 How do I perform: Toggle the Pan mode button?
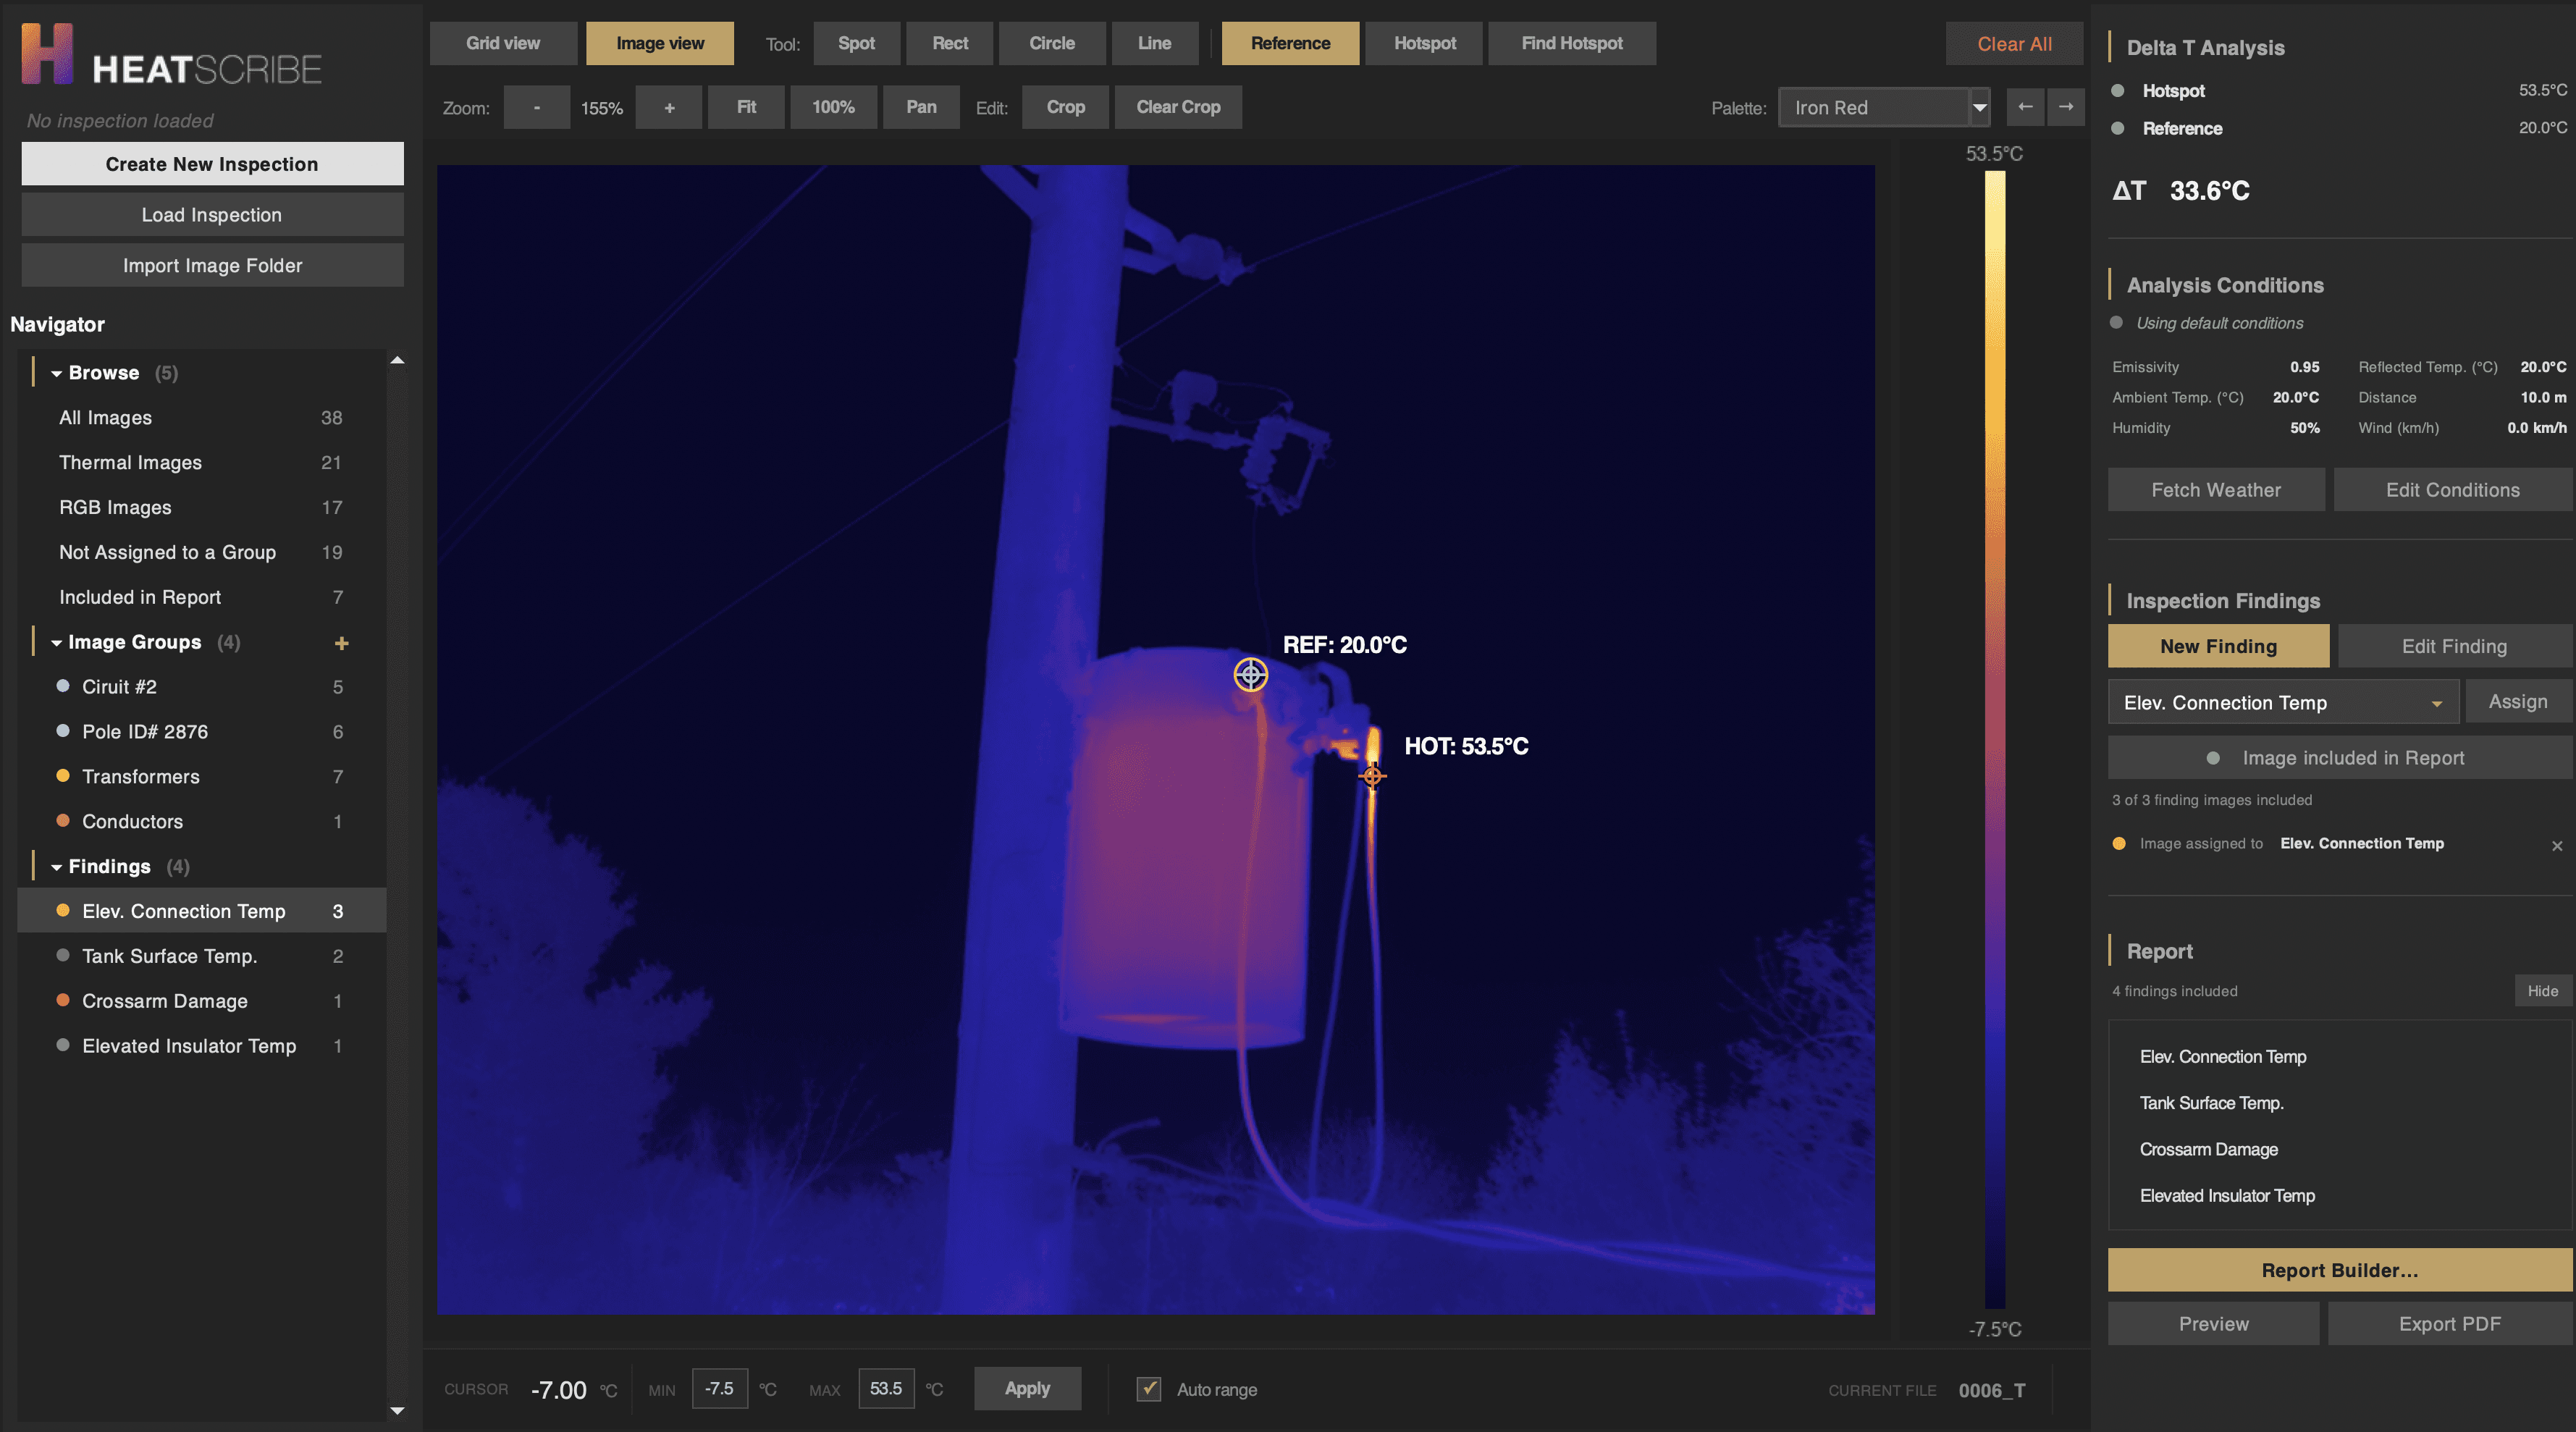tap(921, 107)
